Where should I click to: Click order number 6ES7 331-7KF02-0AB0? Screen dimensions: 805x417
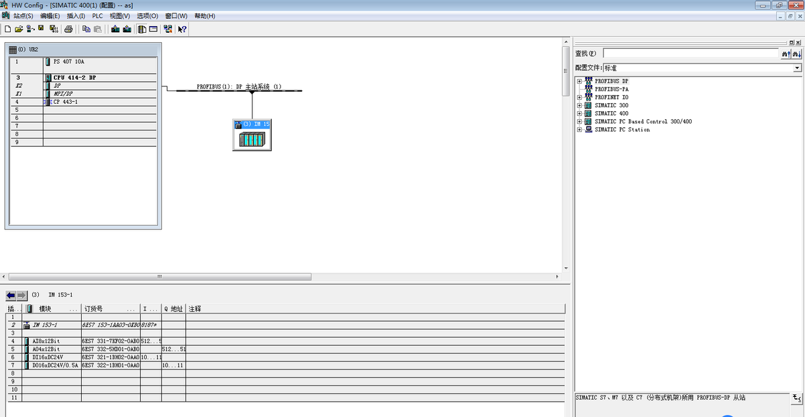pos(111,341)
